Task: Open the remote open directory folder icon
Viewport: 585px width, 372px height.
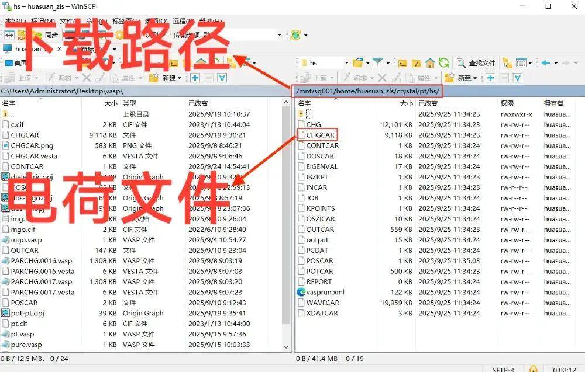Action: tap(357, 63)
